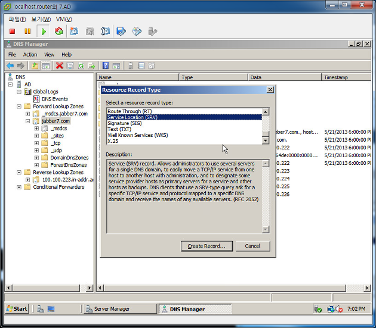Open the DNS Manager File menu
The image size is (376, 328).
coord(12,55)
